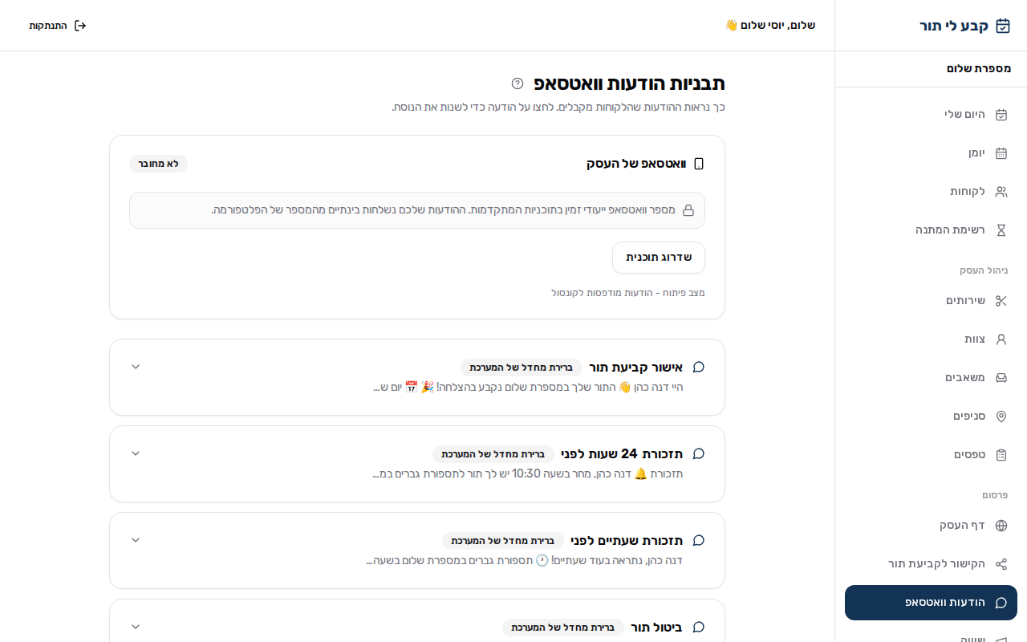This screenshot has width=1027, height=642.
Task: Click the chat bubble icon of תזכורת 24 שעות לפני
Action: [699, 453]
